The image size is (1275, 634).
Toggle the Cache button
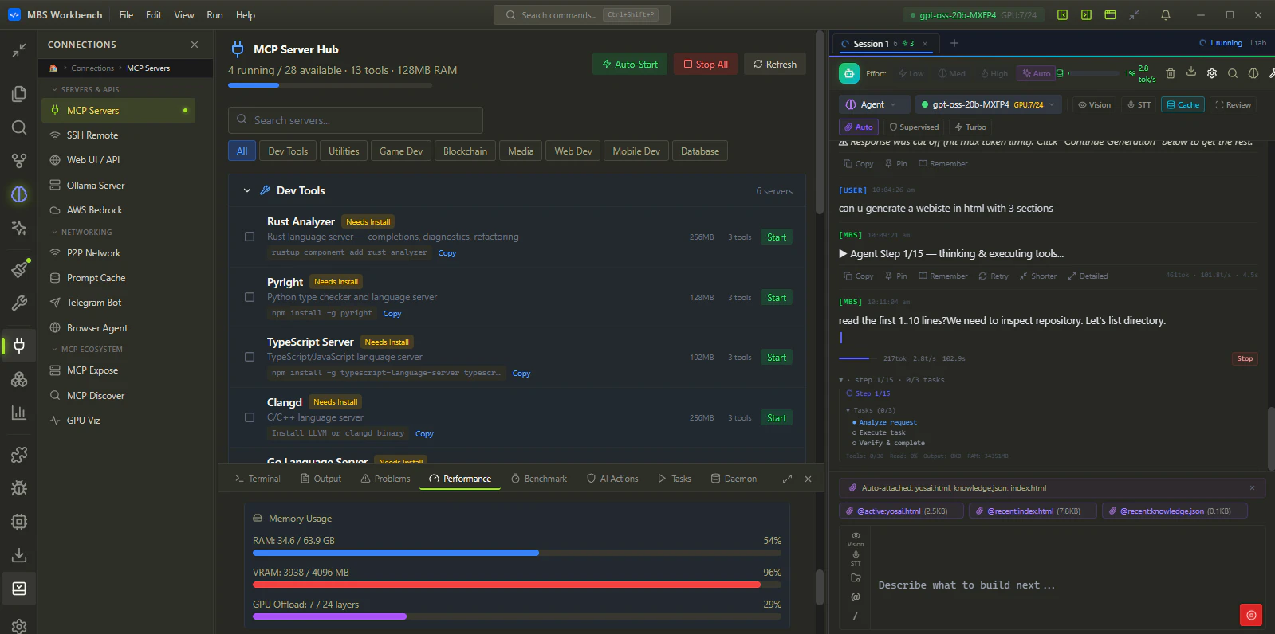coord(1183,104)
